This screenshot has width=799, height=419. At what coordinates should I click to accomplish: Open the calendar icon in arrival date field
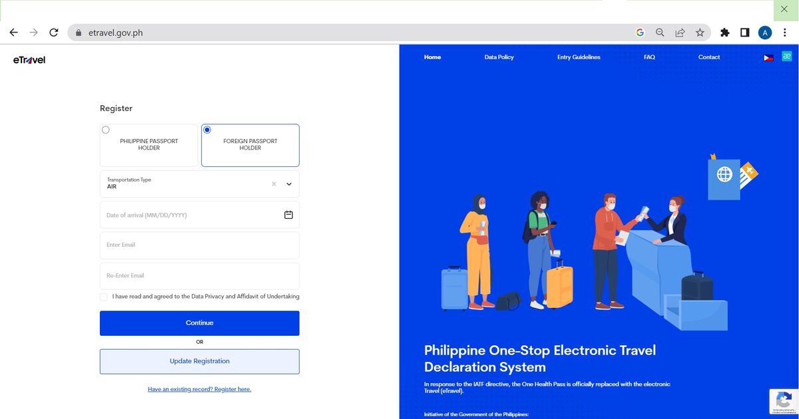click(x=288, y=215)
